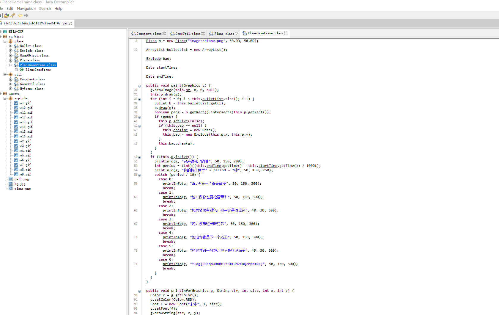Collapse the for loop code fold

pyautogui.click(x=139, y=99)
